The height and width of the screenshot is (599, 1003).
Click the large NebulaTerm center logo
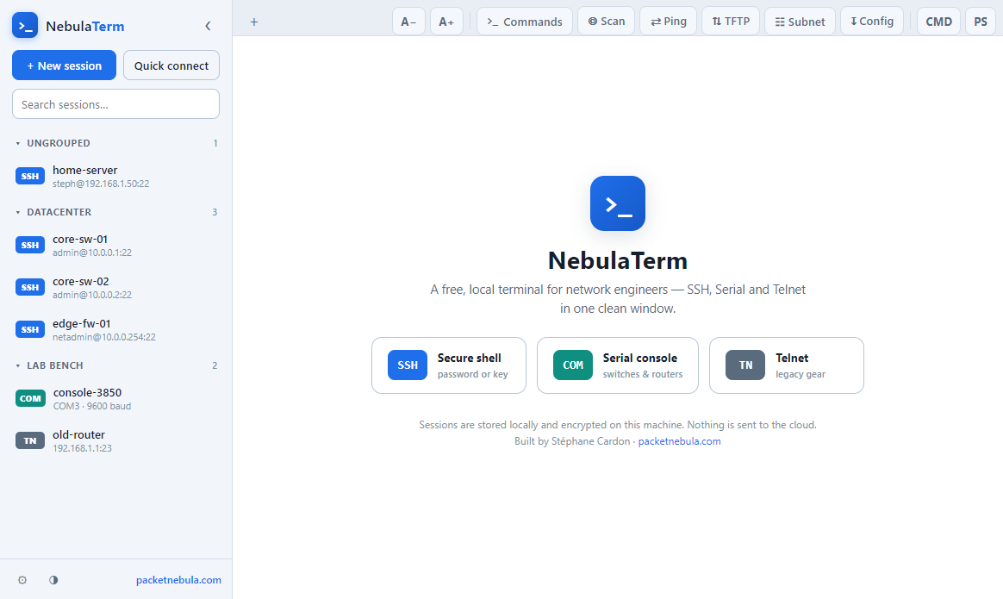click(617, 203)
